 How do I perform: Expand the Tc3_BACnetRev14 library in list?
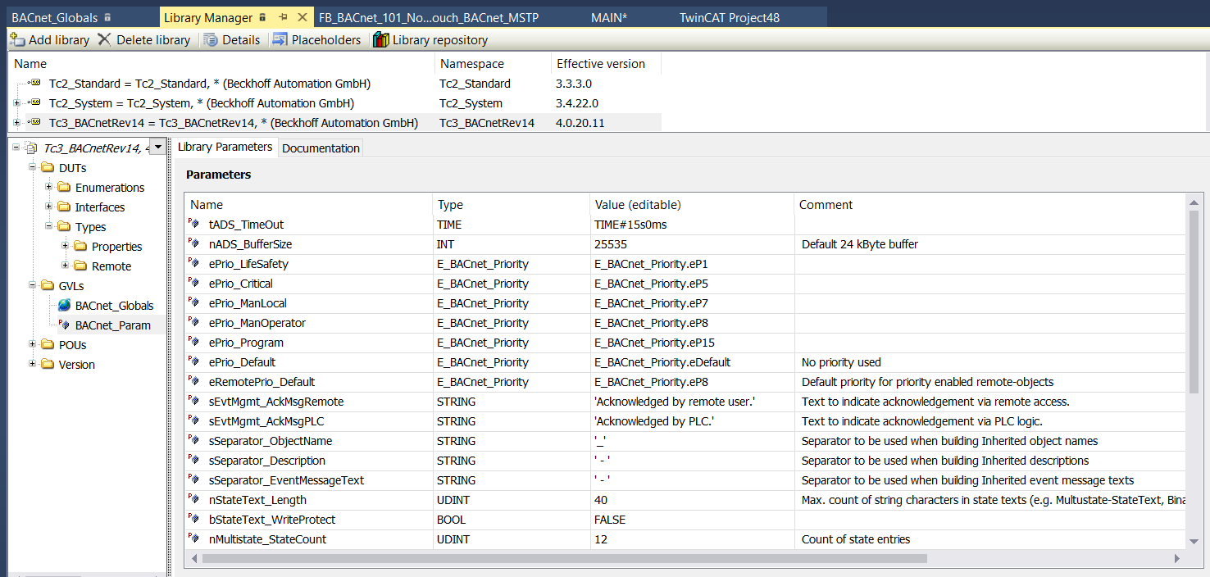click(16, 123)
